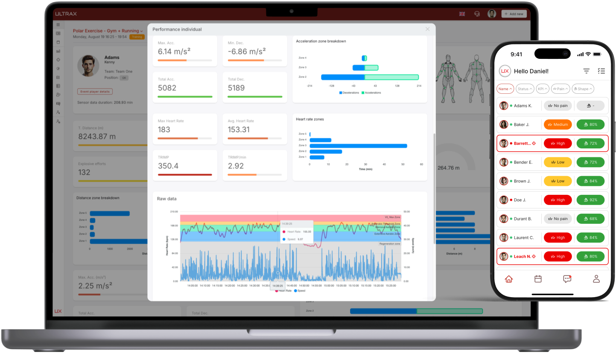
Task: Open the profile icon in phone navbar
Action: tap(596, 278)
